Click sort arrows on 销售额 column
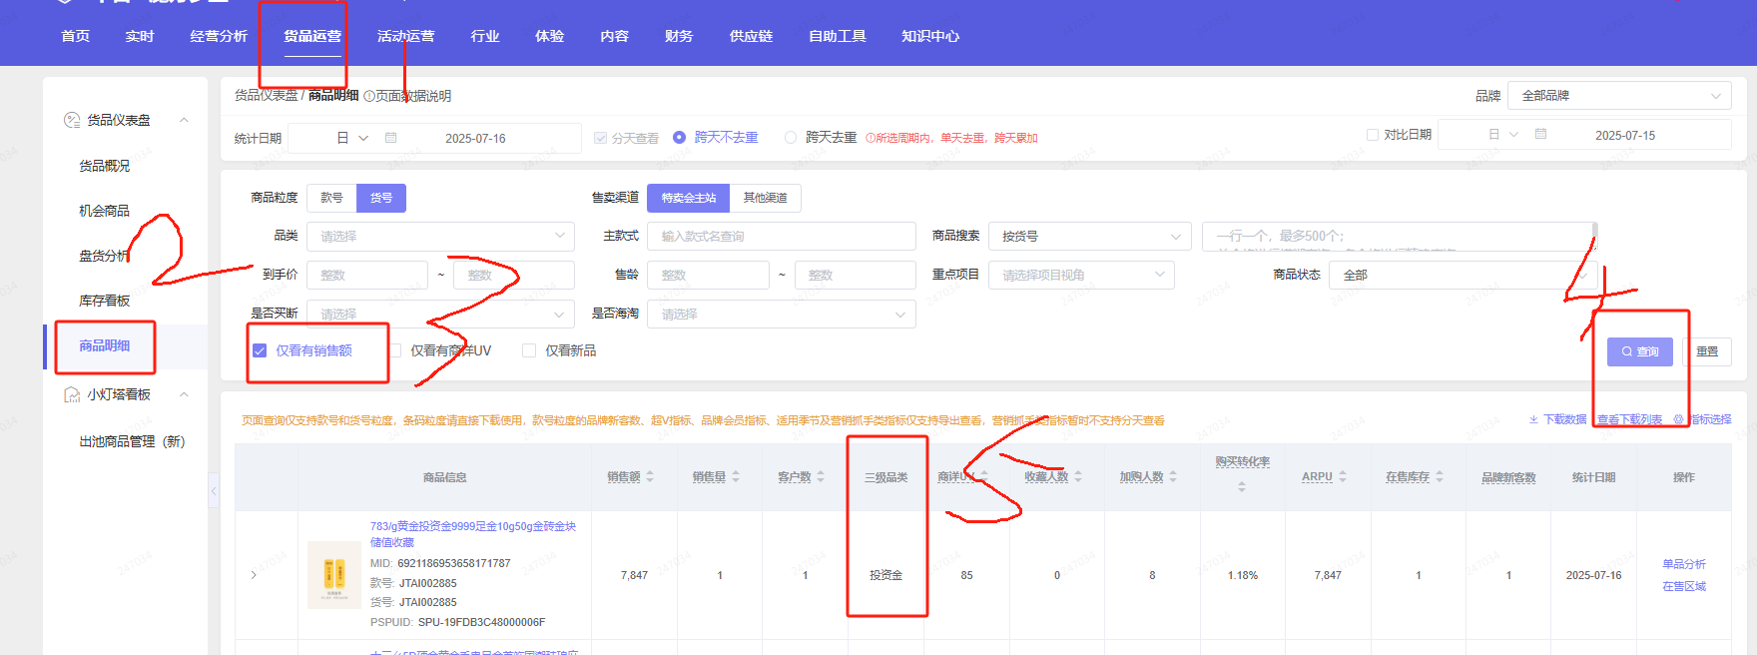1757x655 pixels. 650,477
